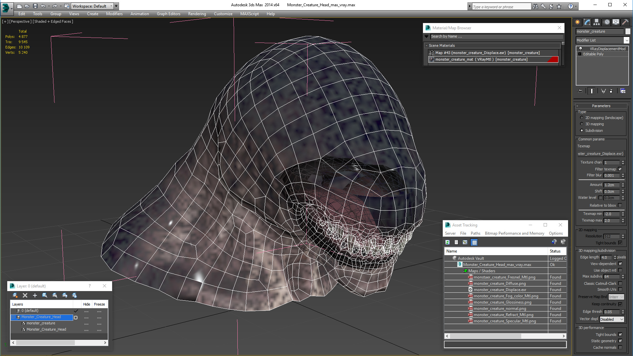Select Subdivision radio button

pos(582,131)
